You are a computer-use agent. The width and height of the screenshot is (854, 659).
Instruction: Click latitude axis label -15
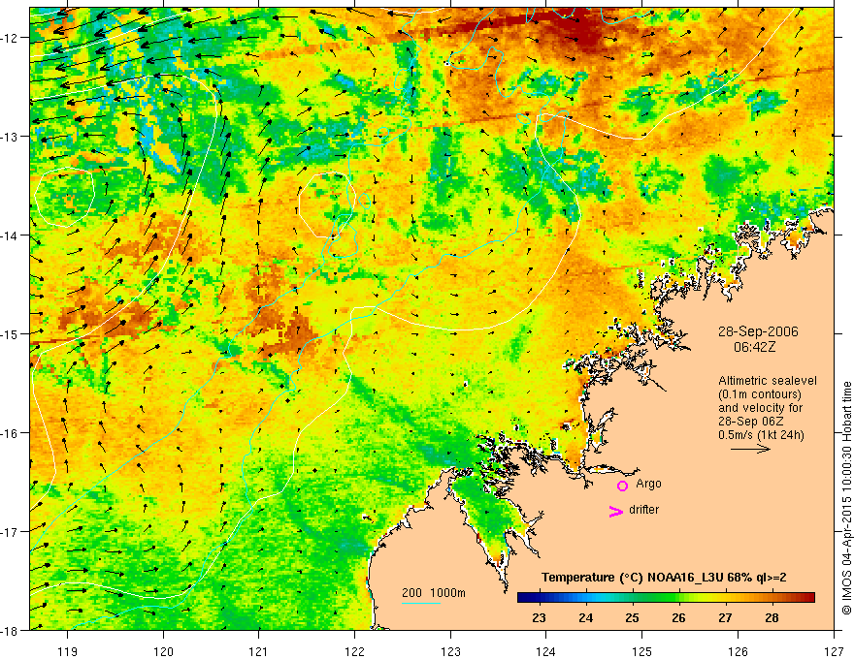point(11,333)
